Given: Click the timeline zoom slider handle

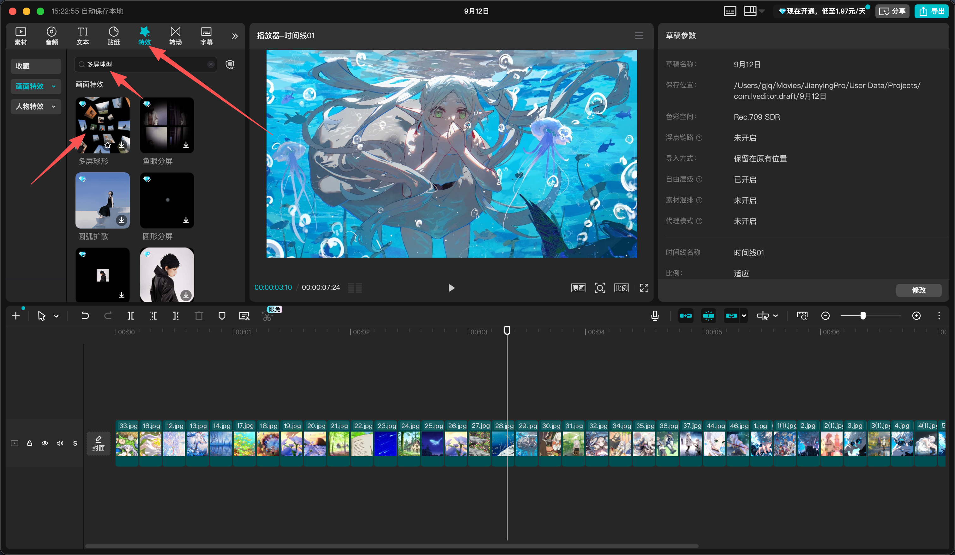Looking at the screenshot, I should coord(862,316).
